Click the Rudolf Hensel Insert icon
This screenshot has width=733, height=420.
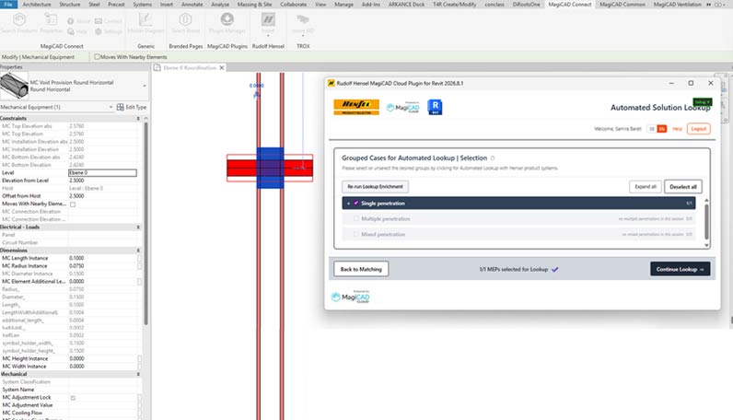[268, 19]
